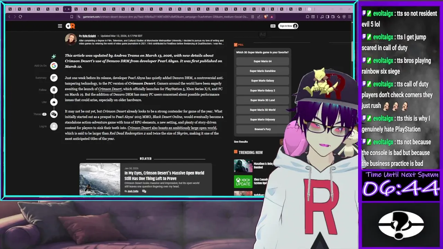
Task: Click the Google Add Us On icon
Action: tap(54, 66)
